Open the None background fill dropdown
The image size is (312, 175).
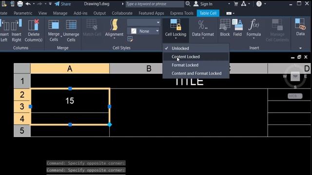click(x=157, y=31)
